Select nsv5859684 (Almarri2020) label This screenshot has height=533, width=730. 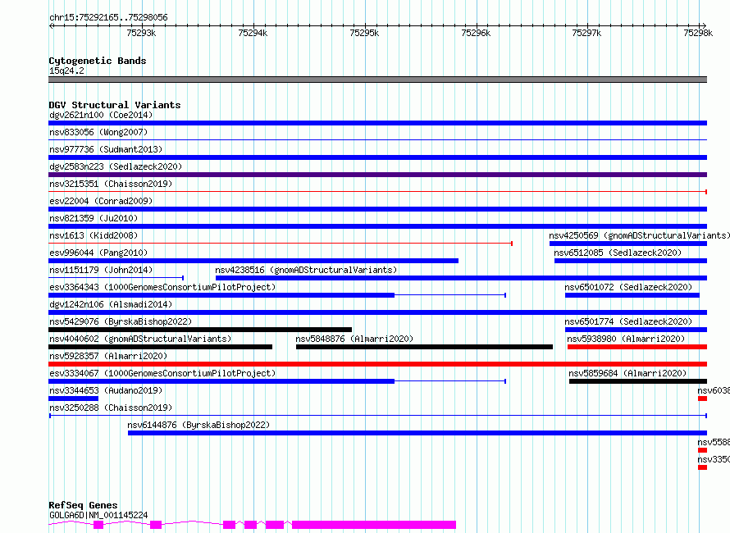[627, 373]
